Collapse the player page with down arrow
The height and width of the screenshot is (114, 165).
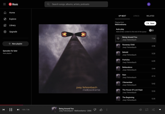[x=160, y=110]
